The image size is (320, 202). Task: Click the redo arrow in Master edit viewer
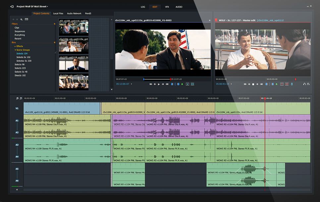(308, 84)
